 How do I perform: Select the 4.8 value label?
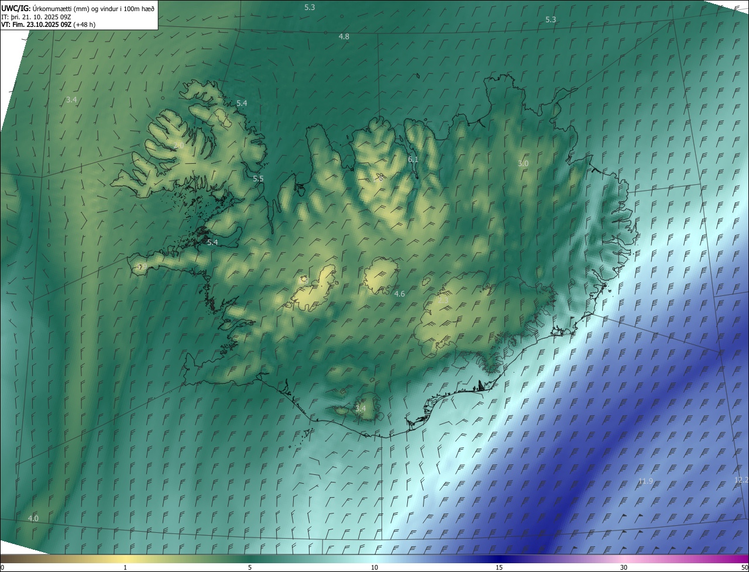pyautogui.click(x=344, y=36)
